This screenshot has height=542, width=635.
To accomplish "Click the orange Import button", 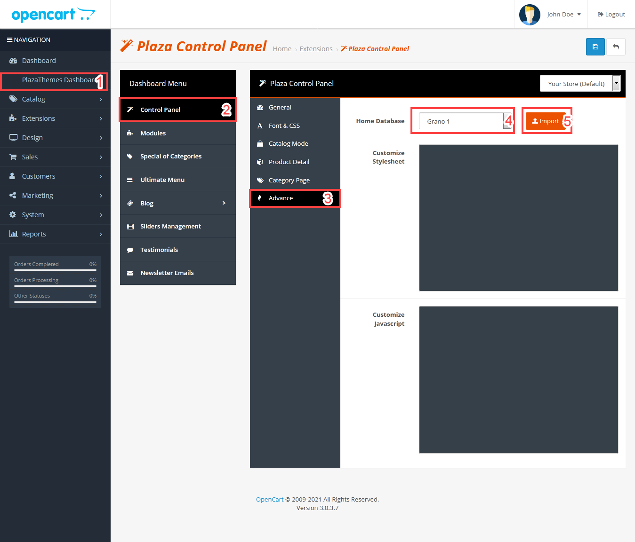I will click(546, 121).
